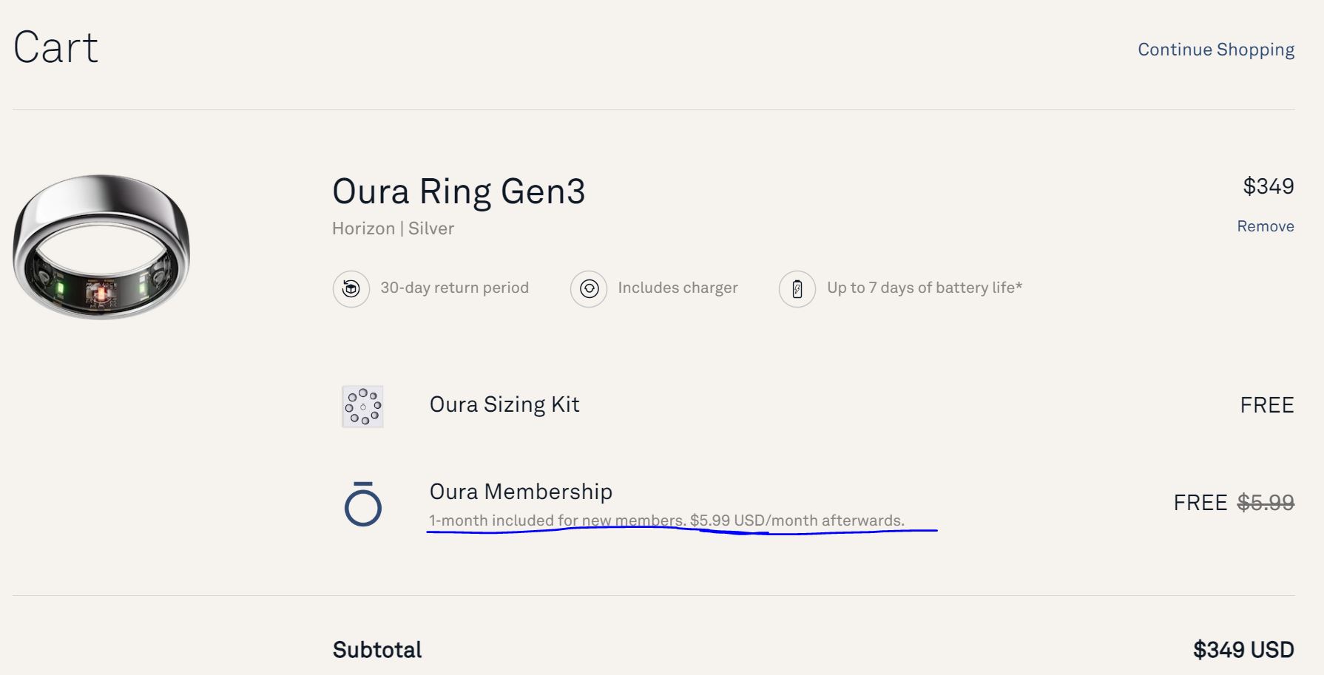Click the $349 USD subtotal amount

click(x=1243, y=650)
